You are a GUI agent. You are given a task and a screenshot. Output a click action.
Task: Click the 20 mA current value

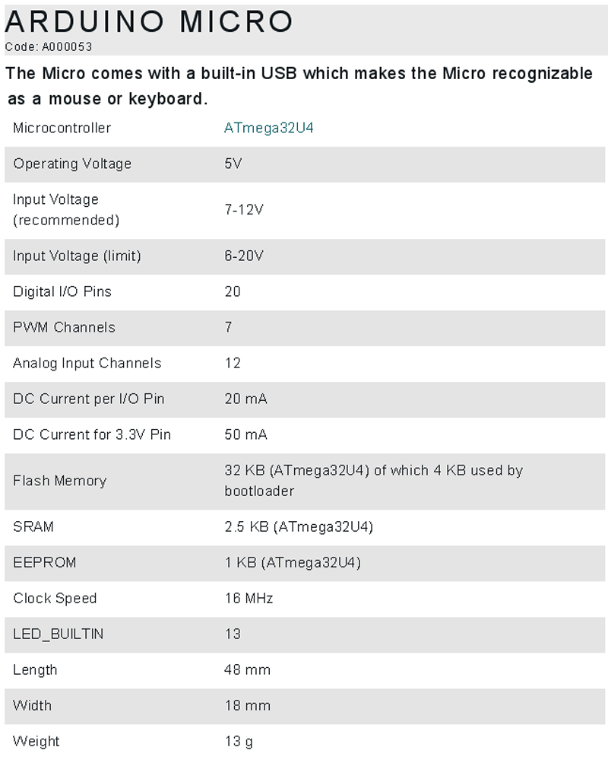click(x=245, y=399)
